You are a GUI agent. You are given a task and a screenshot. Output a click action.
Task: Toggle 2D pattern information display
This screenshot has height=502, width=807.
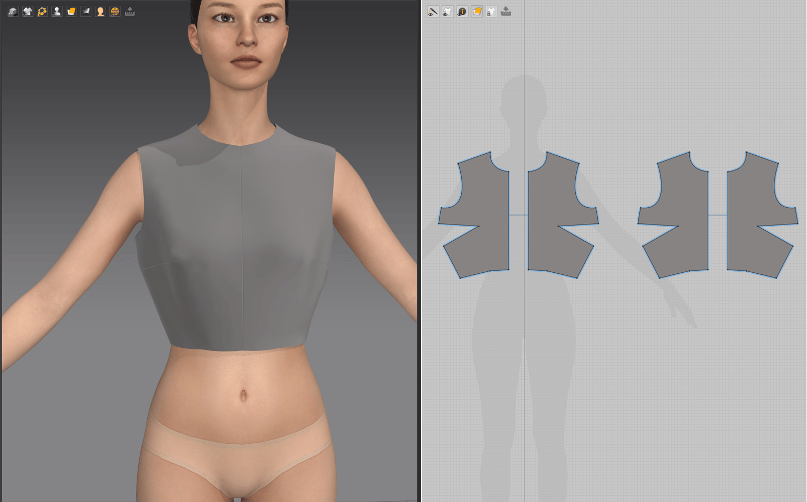pyautogui.click(x=462, y=12)
